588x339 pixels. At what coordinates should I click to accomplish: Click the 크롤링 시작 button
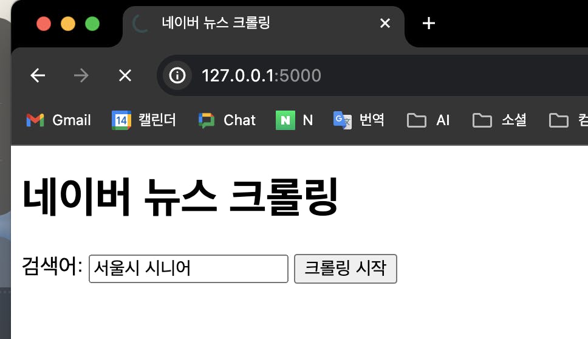pos(346,269)
